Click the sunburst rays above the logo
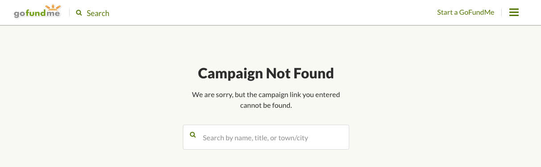Screen dimensions: 541x167 click(x=53, y=8)
